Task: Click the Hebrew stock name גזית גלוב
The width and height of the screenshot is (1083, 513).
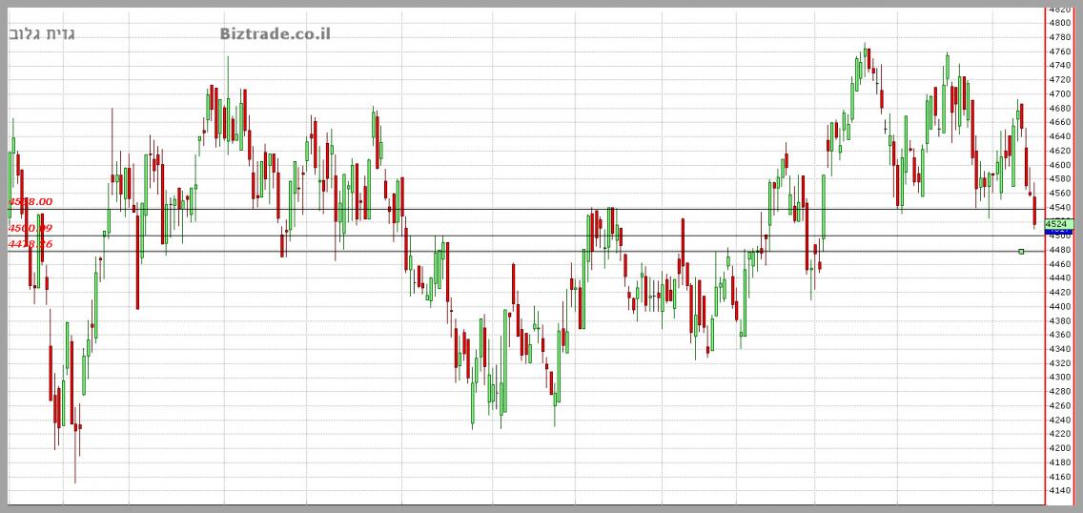Action: [x=42, y=34]
